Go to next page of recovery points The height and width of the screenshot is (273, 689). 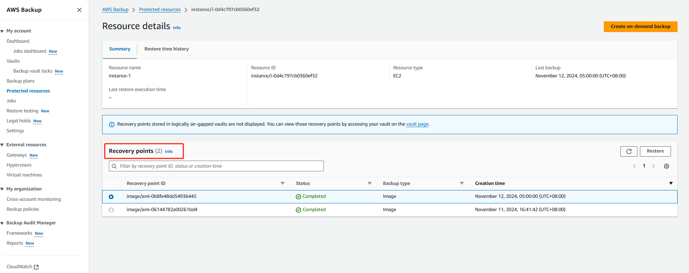653,166
